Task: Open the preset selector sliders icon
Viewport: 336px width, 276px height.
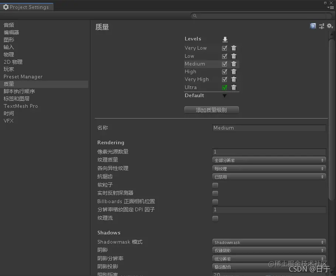Action: click(x=321, y=26)
